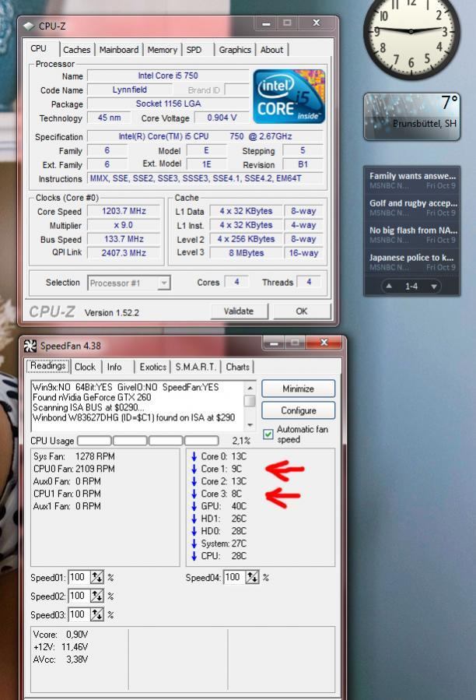The height and width of the screenshot is (700, 476).
Task: Click the Speed01 spinner arrows
Action: [96, 577]
